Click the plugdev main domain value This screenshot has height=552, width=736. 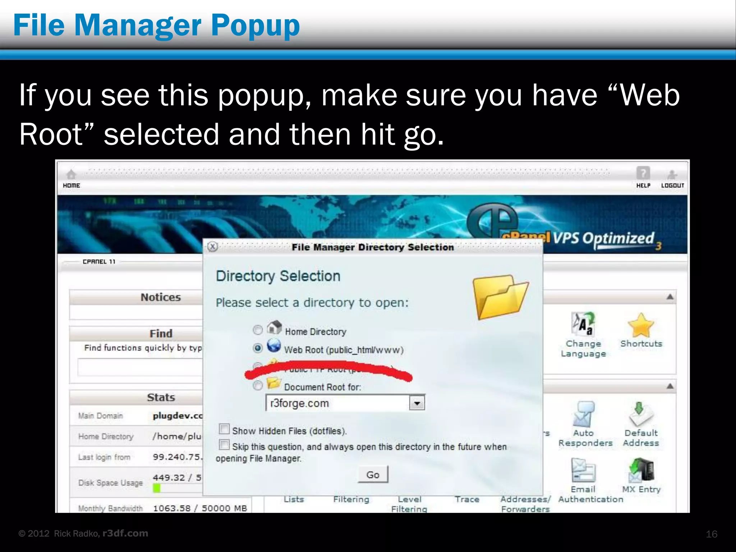pyautogui.click(x=178, y=416)
